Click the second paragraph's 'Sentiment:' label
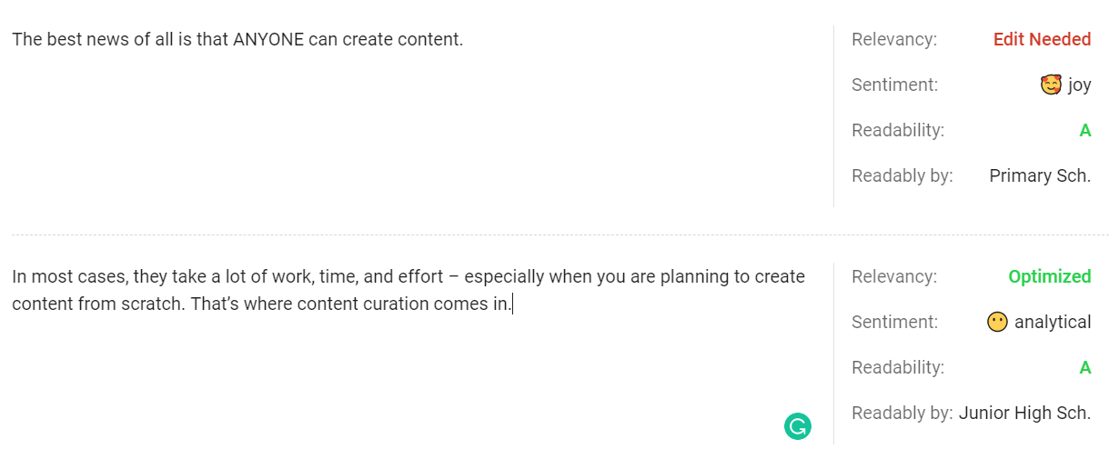 click(894, 323)
